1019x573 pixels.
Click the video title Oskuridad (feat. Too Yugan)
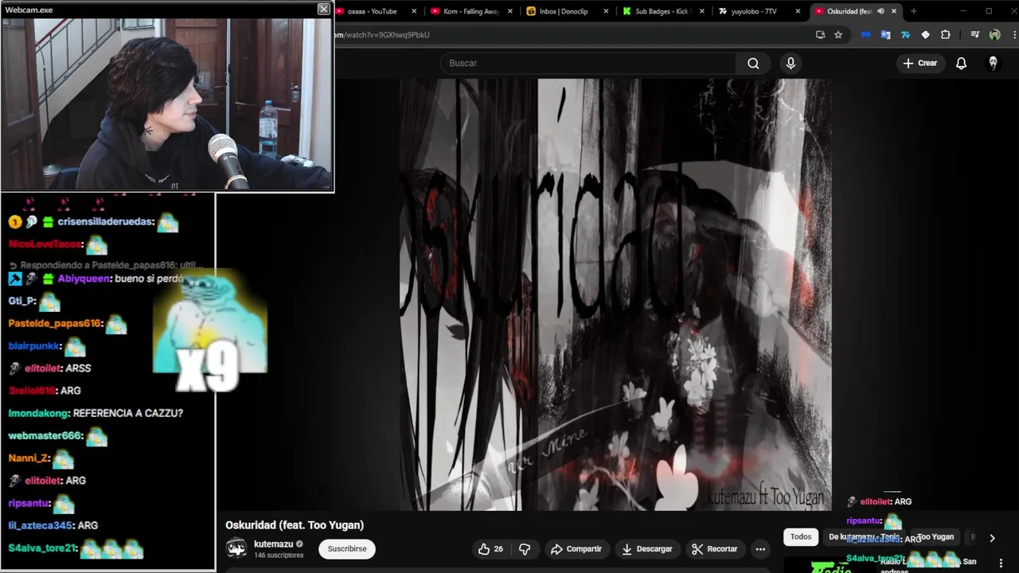295,525
